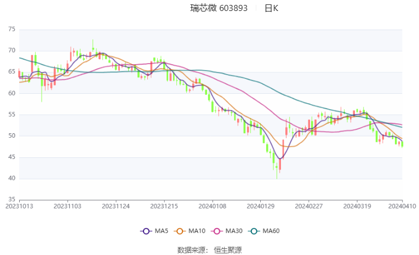The width and height of the screenshot is (419, 255).
Task: Select the 20231013 date on the x-axis
Action: pos(19,206)
